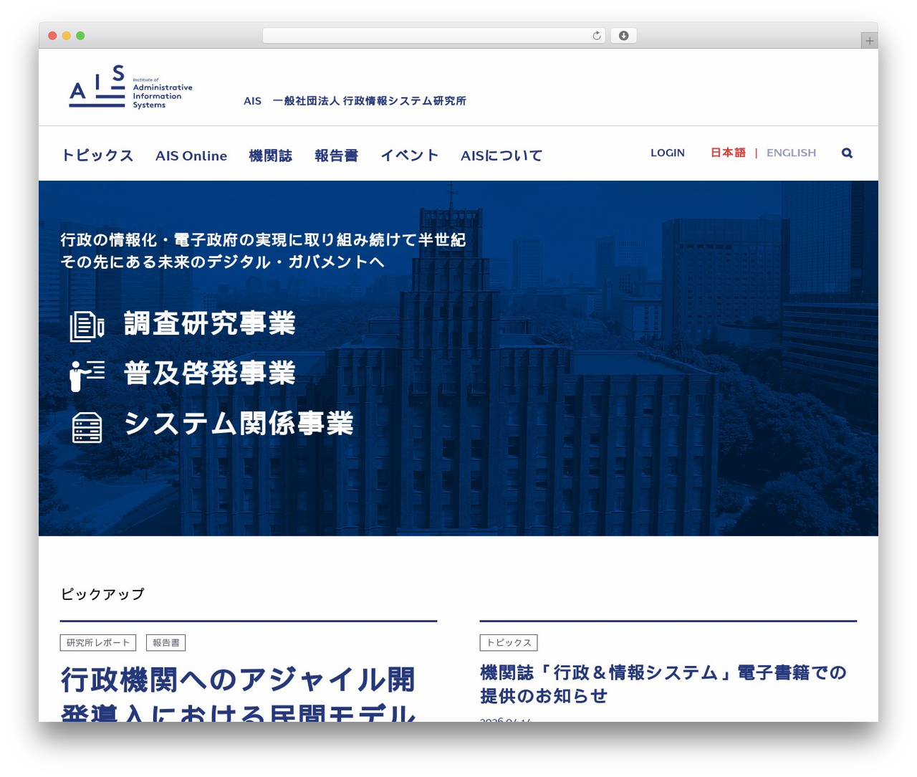This screenshot has height=777, width=917.
Task: Switch language to ENGLISH
Action: pyautogui.click(x=792, y=153)
